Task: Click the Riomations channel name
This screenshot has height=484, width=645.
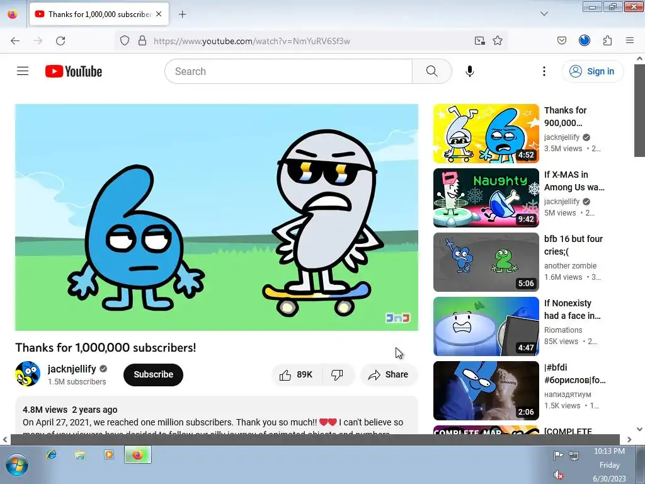Action: click(x=563, y=330)
